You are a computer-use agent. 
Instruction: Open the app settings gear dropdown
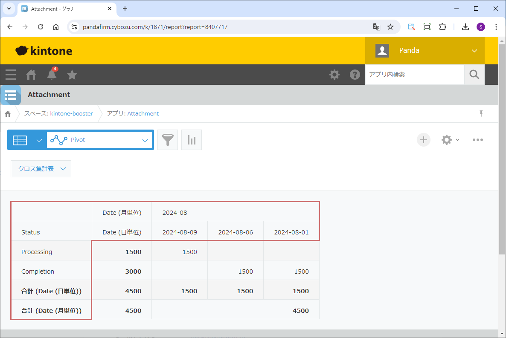click(x=450, y=140)
